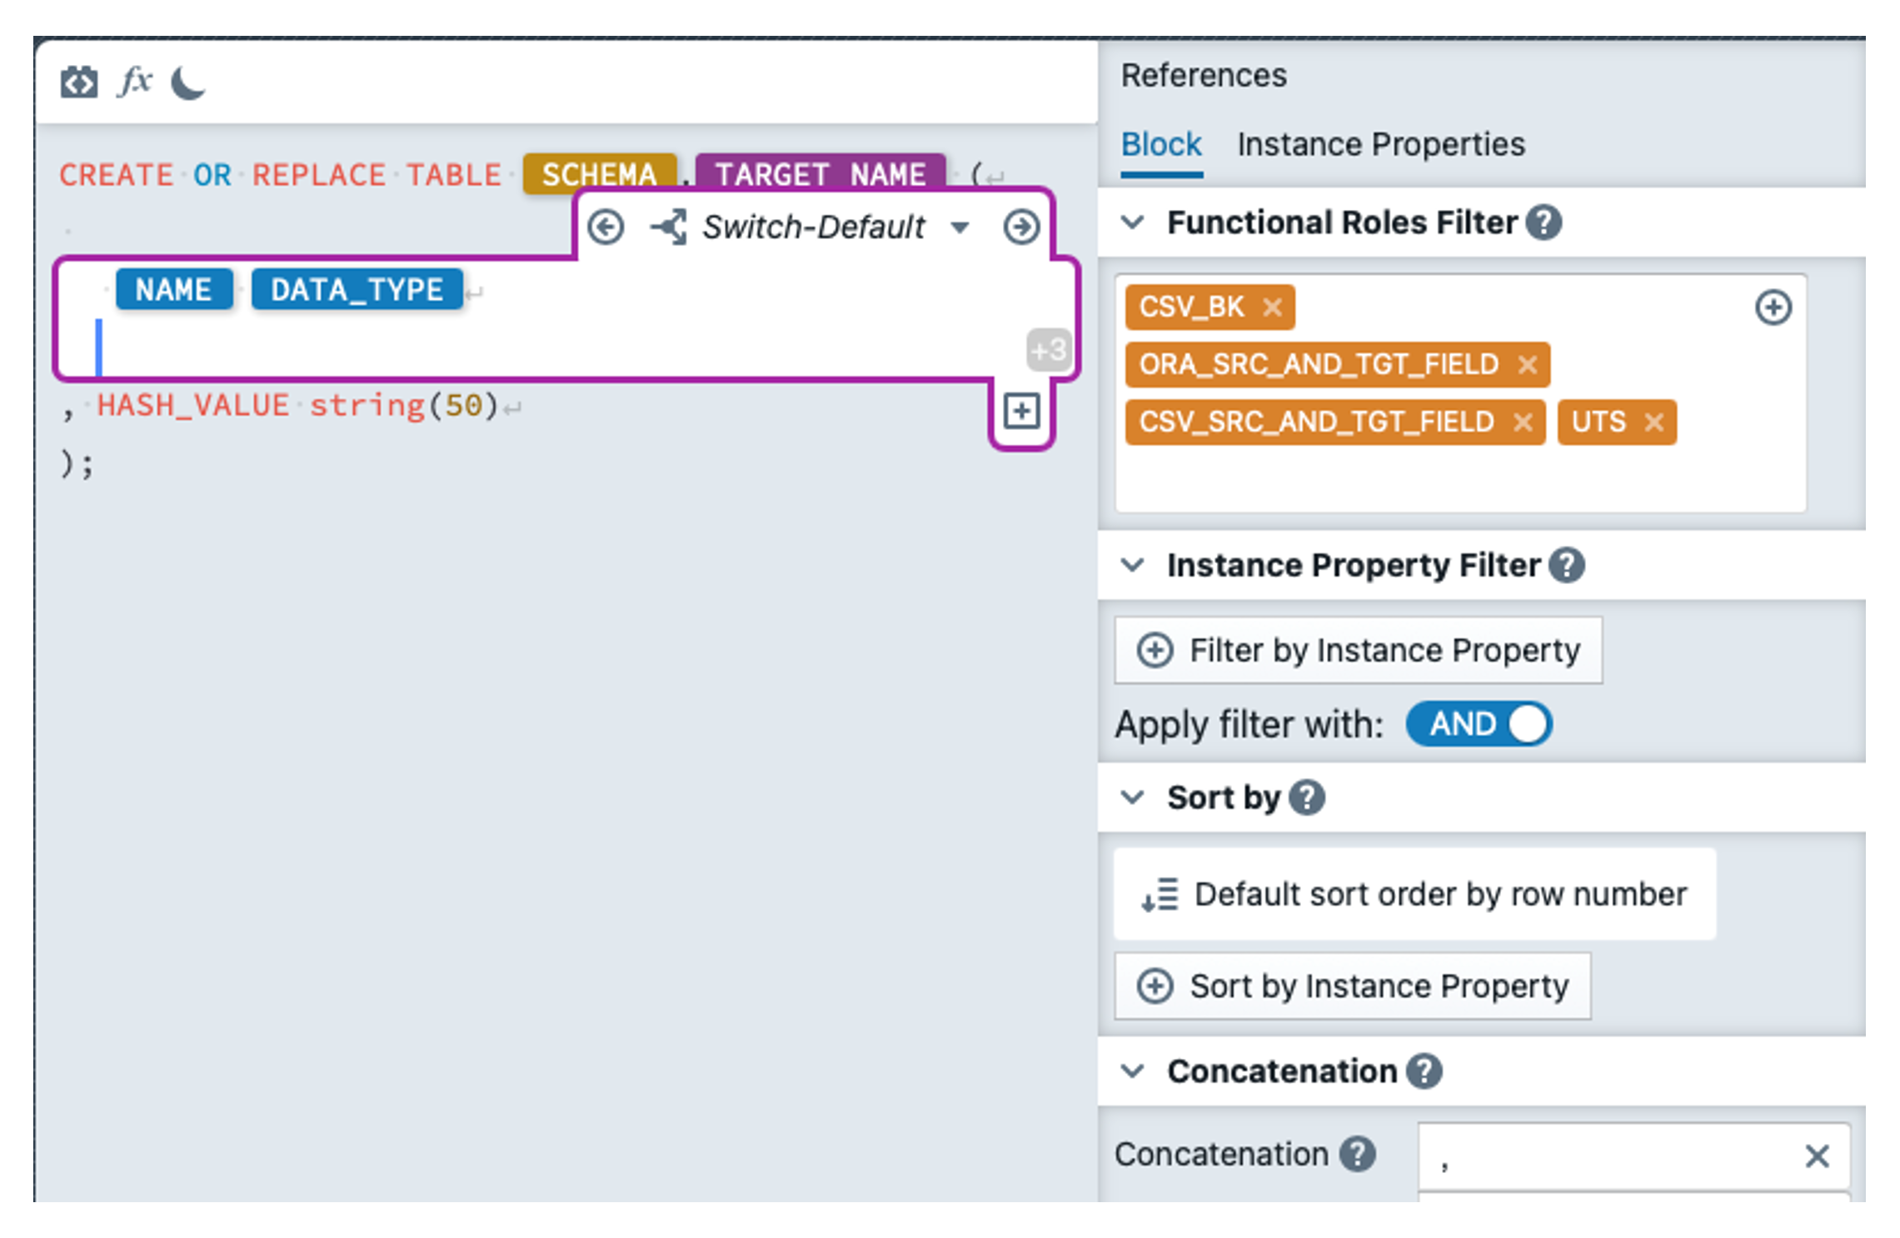Viewport: 1900px width, 1238px height.
Task: Go to next switch case arrow
Action: point(1021,227)
